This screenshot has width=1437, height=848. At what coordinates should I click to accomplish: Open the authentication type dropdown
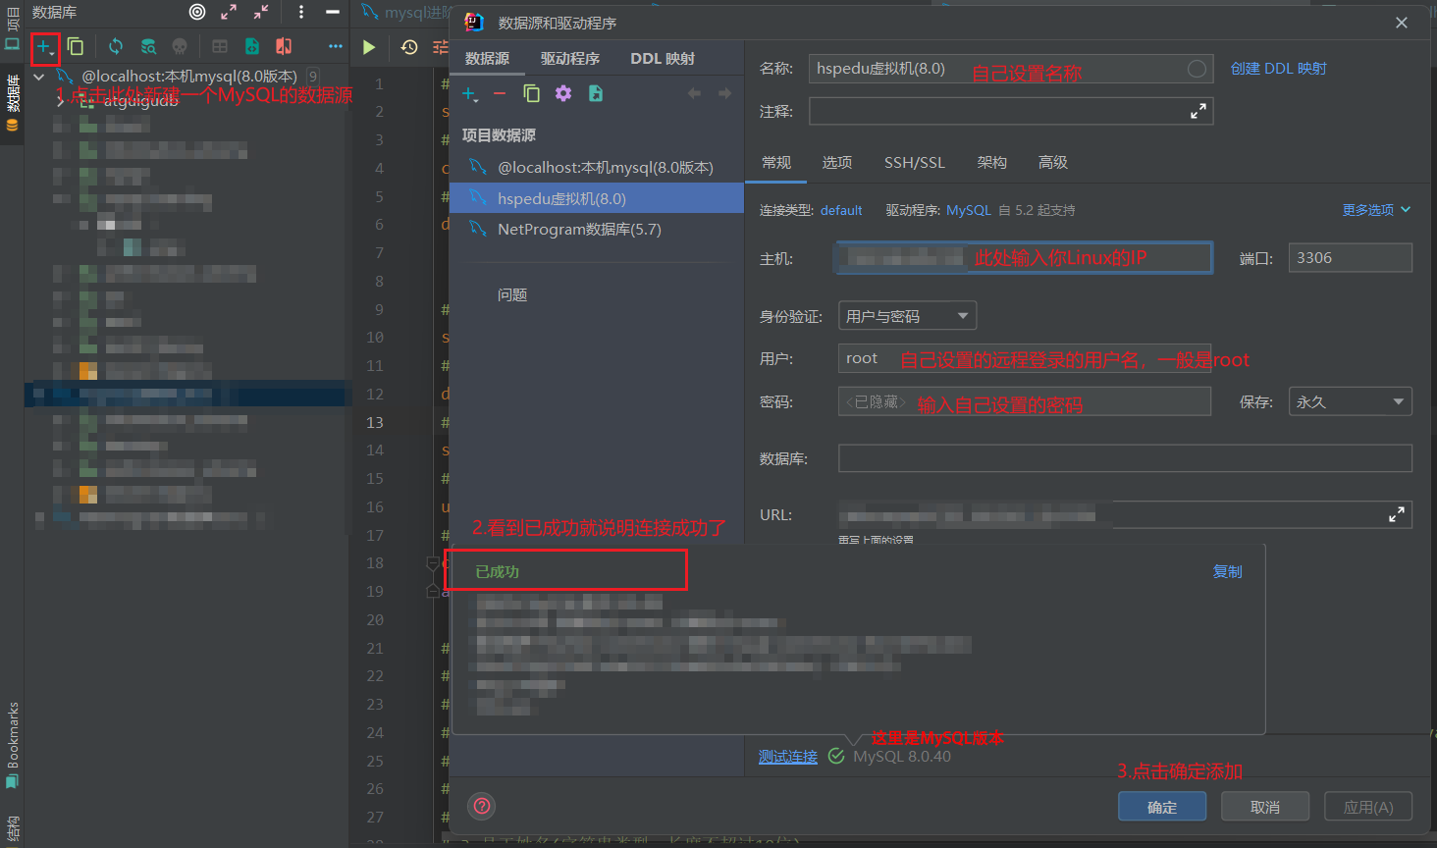point(908,316)
